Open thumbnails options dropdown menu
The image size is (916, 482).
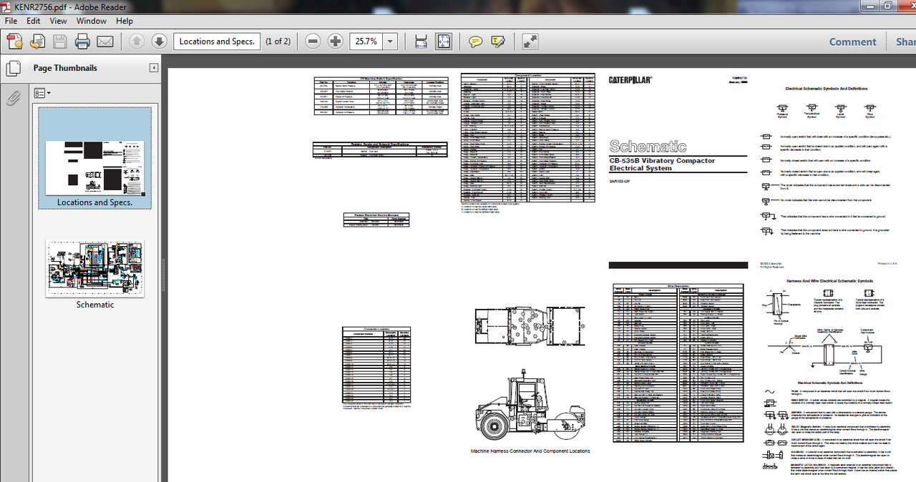(x=42, y=94)
